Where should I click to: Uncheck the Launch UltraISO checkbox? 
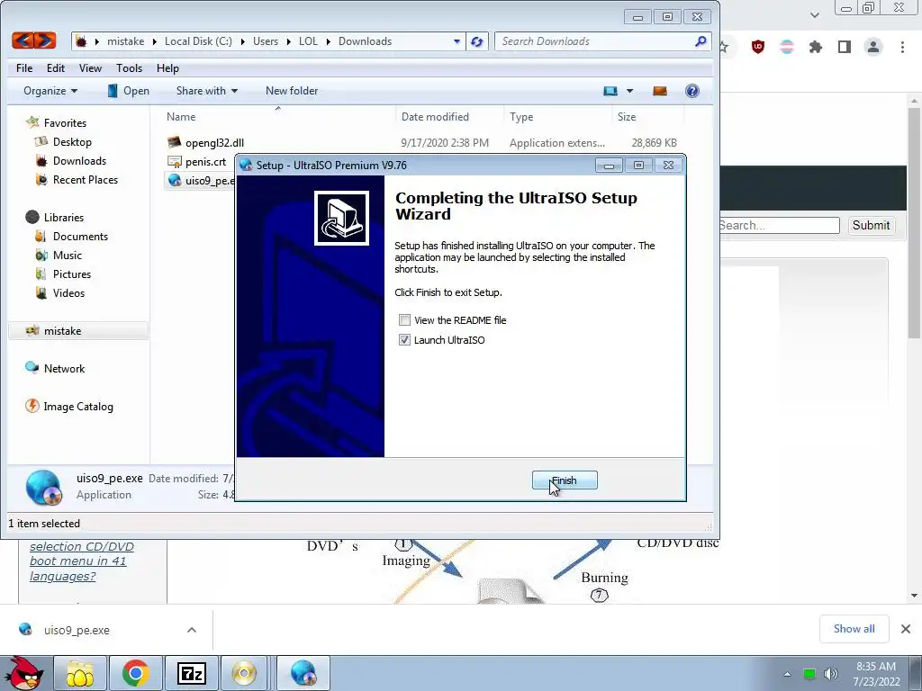point(404,339)
